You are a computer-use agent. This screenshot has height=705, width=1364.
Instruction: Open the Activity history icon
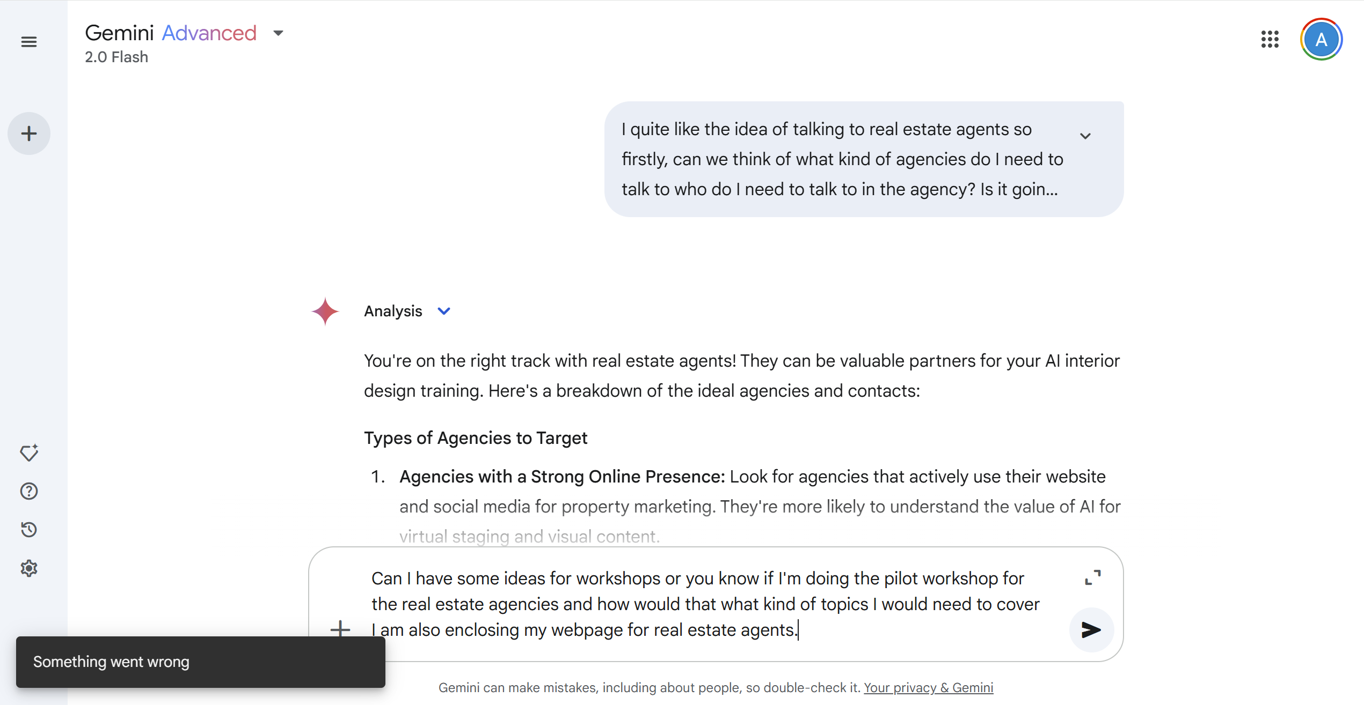coord(29,530)
